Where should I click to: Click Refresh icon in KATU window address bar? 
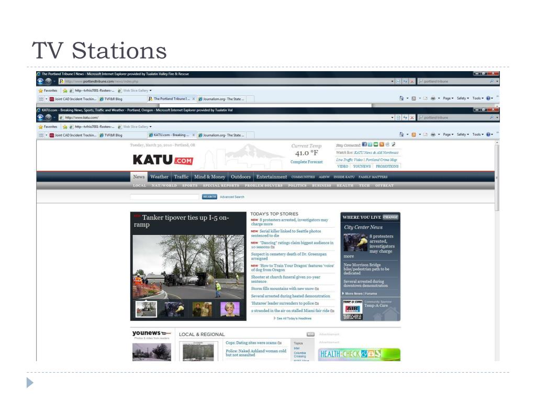405,117
